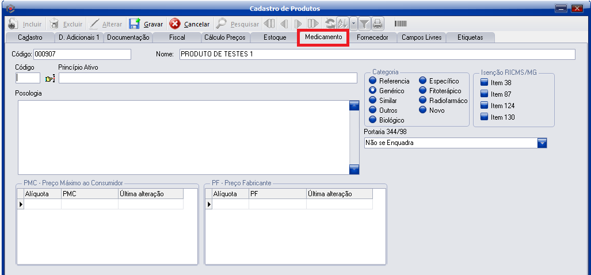591x275 pixels.
Task: Click the printer icon in toolbar
Action: point(378,24)
